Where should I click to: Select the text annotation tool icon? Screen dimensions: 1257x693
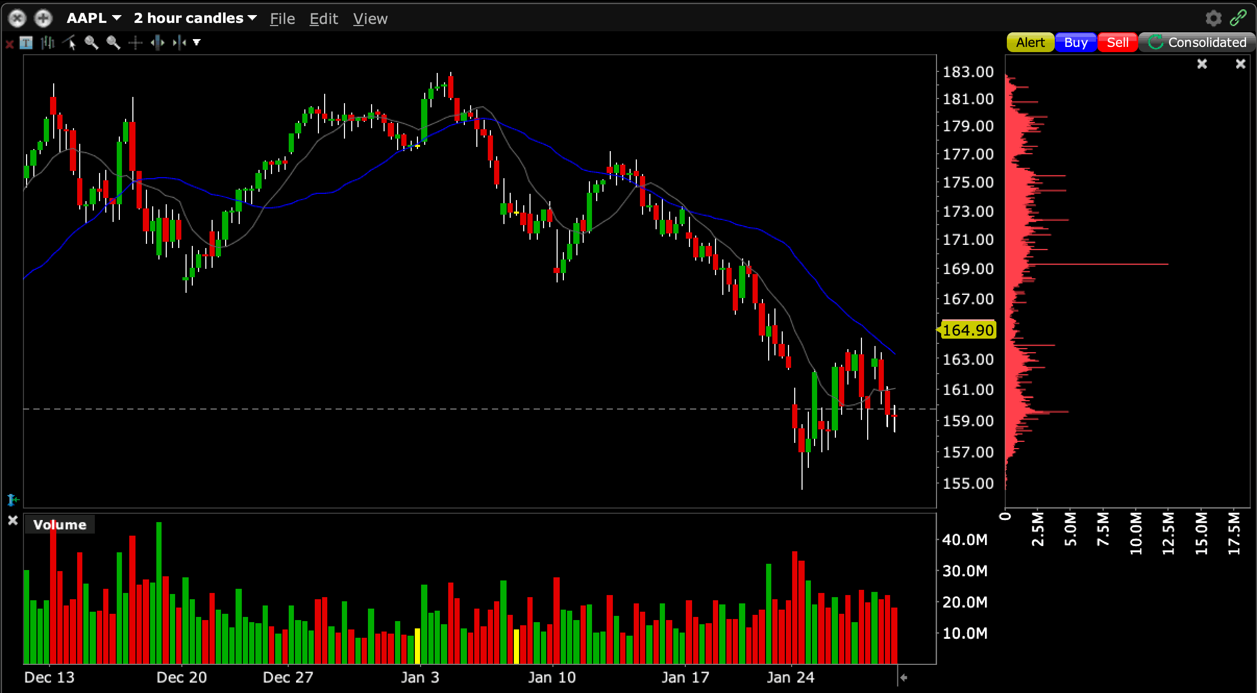point(26,43)
